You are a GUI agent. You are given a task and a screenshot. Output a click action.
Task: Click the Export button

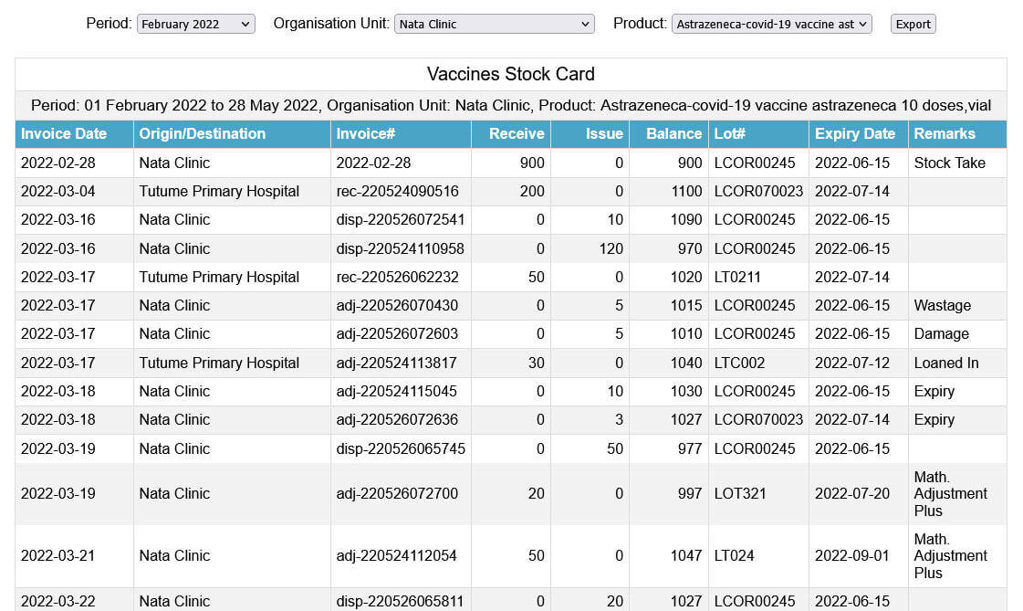913,24
